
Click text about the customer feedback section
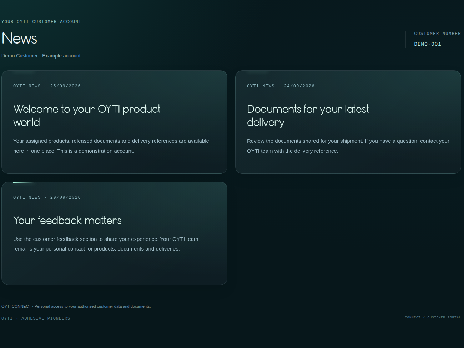click(106, 244)
